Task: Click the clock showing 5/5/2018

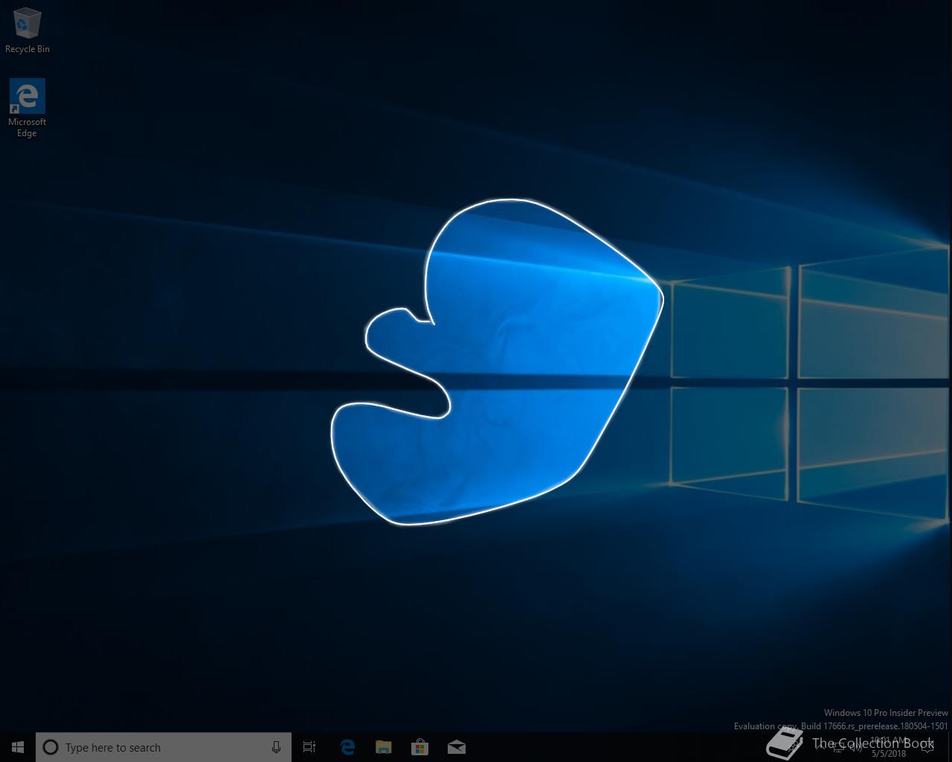Action: [x=889, y=747]
